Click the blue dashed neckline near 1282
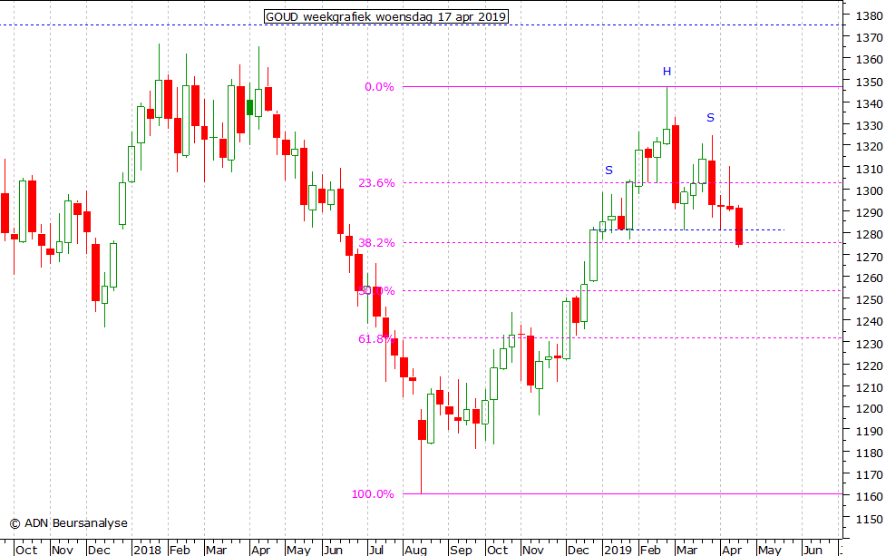 pos(692,230)
